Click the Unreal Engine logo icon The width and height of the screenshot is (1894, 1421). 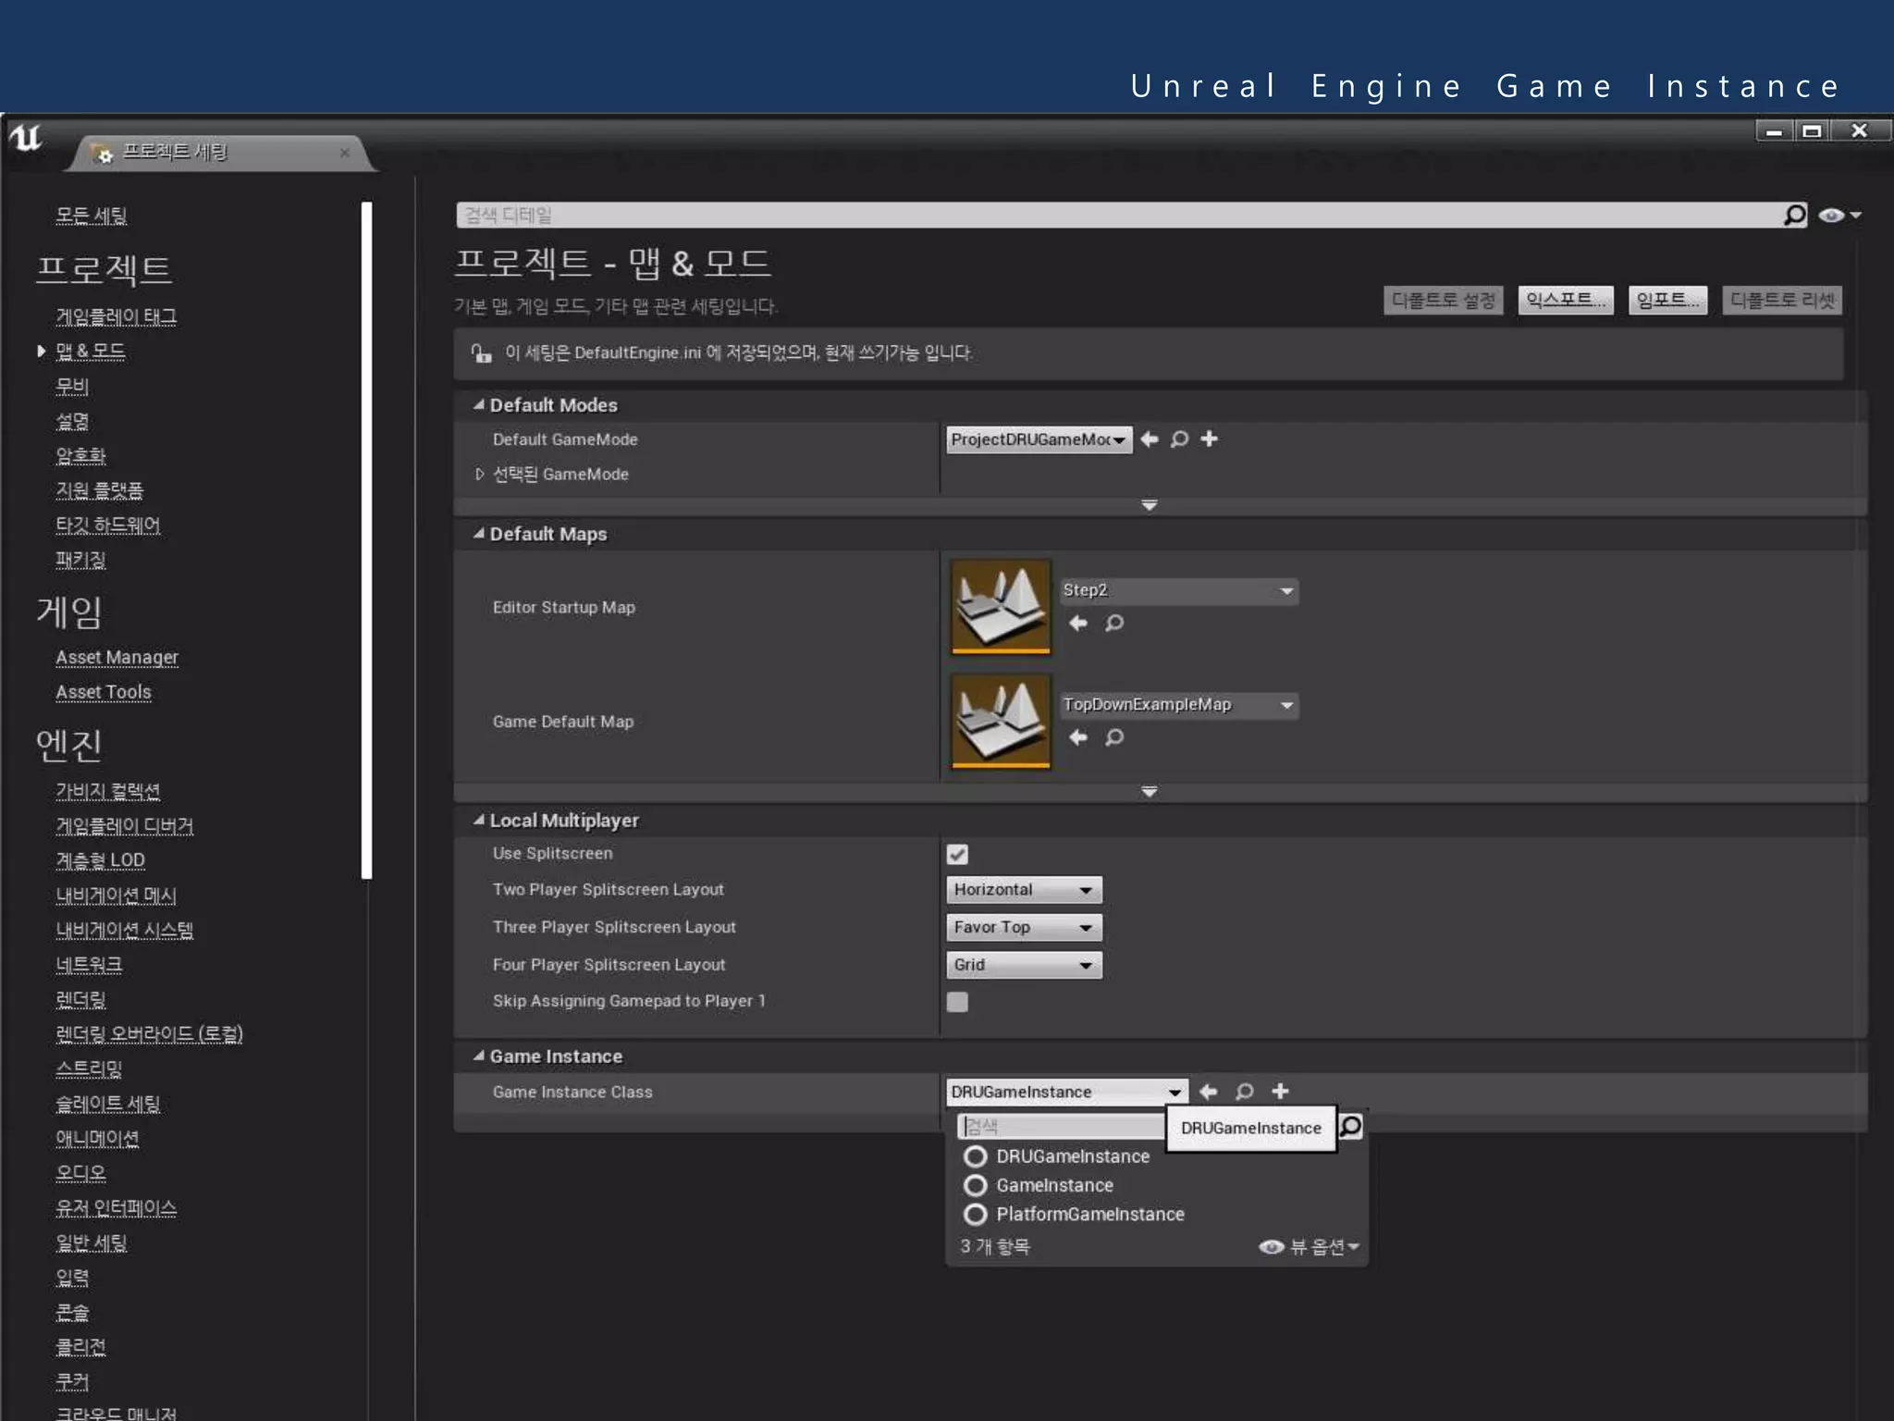[27, 138]
